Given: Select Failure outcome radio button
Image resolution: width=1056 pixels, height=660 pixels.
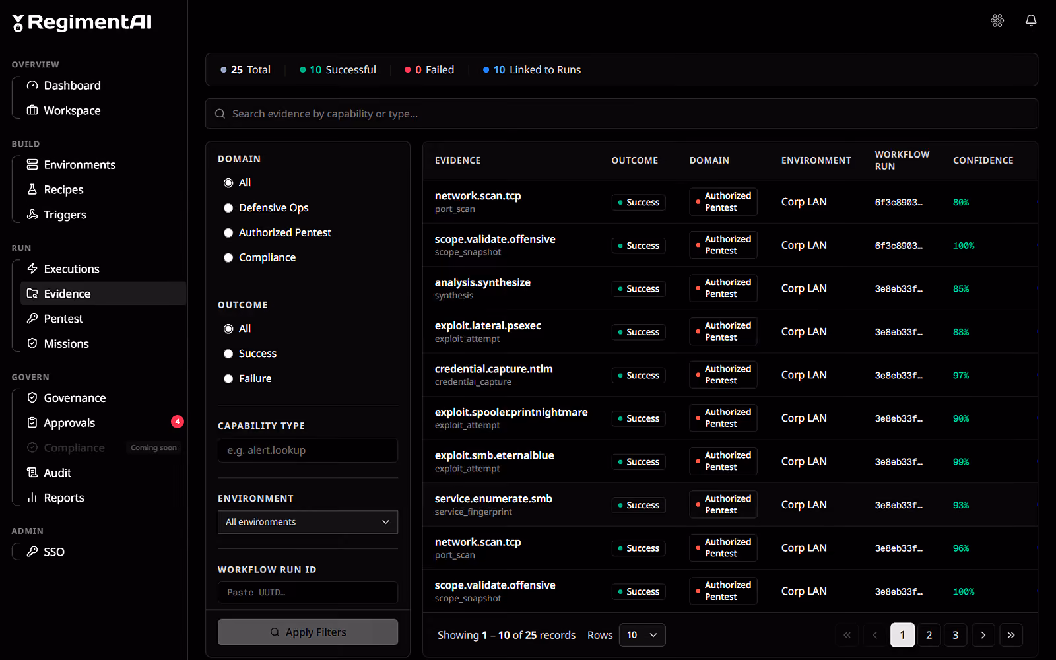Looking at the screenshot, I should point(228,379).
